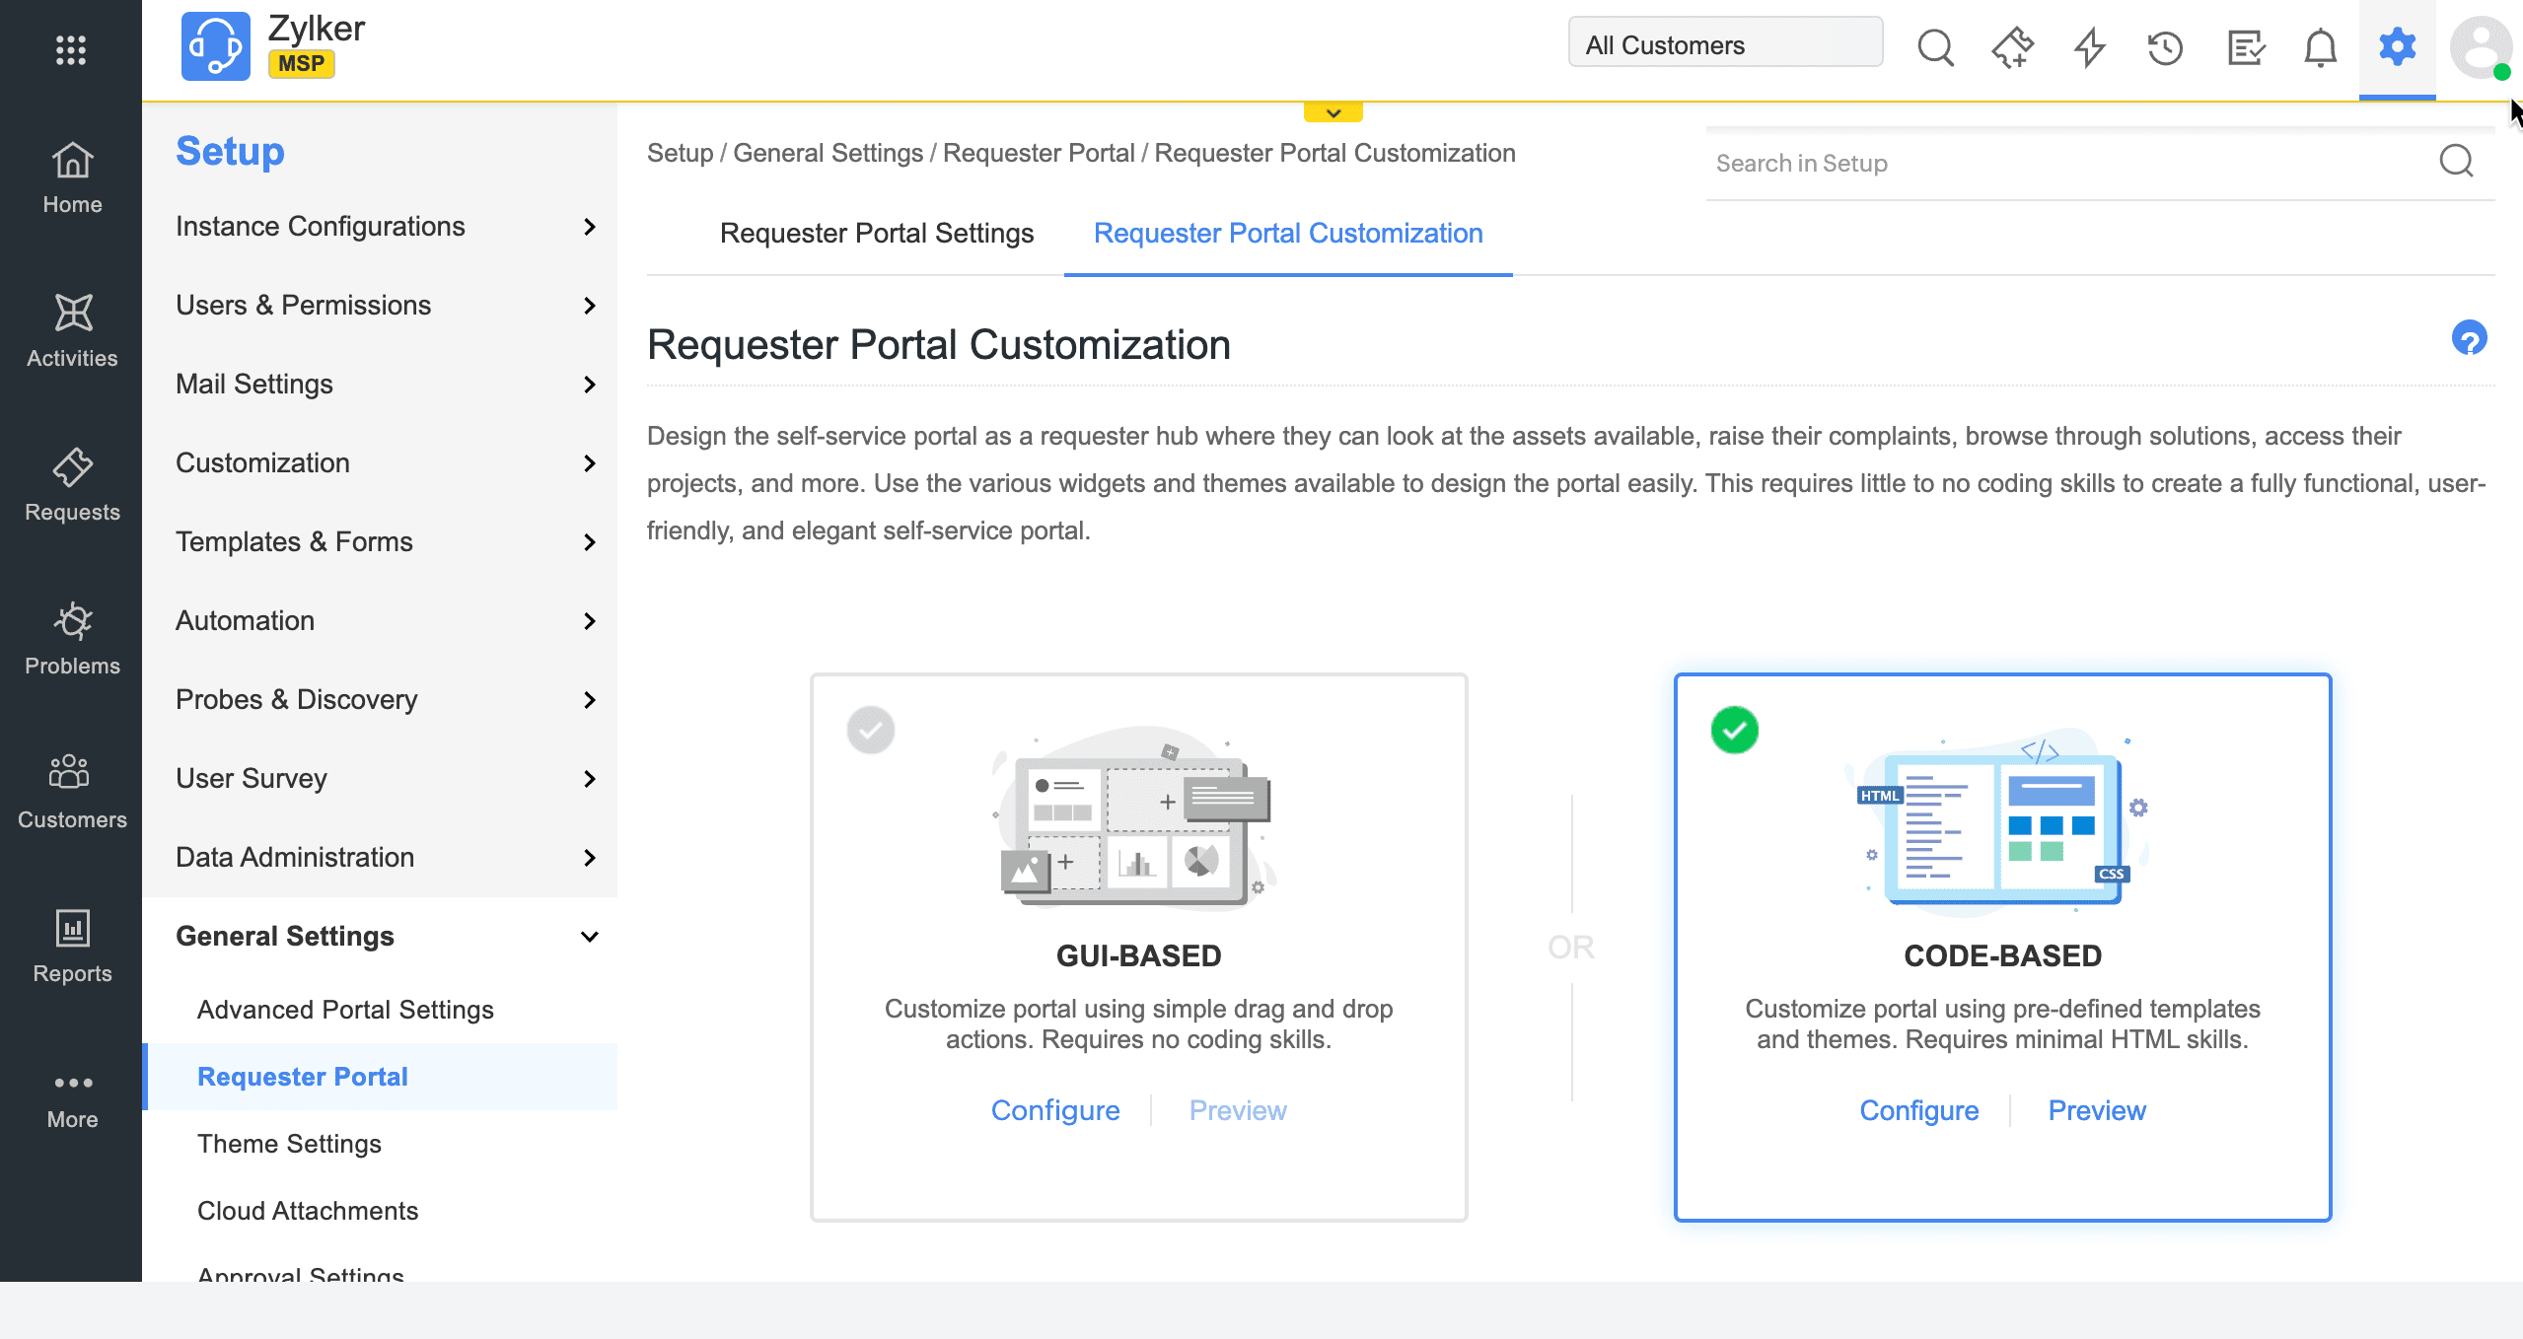Image resolution: width=2523 pixels, height=1339 pixels.
Task: Open the apps grid launcher icon
Action: coord(71,49)
